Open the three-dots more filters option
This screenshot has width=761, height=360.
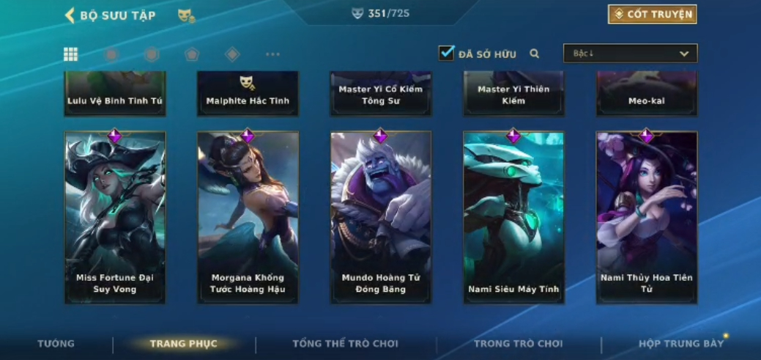point(272,54)
